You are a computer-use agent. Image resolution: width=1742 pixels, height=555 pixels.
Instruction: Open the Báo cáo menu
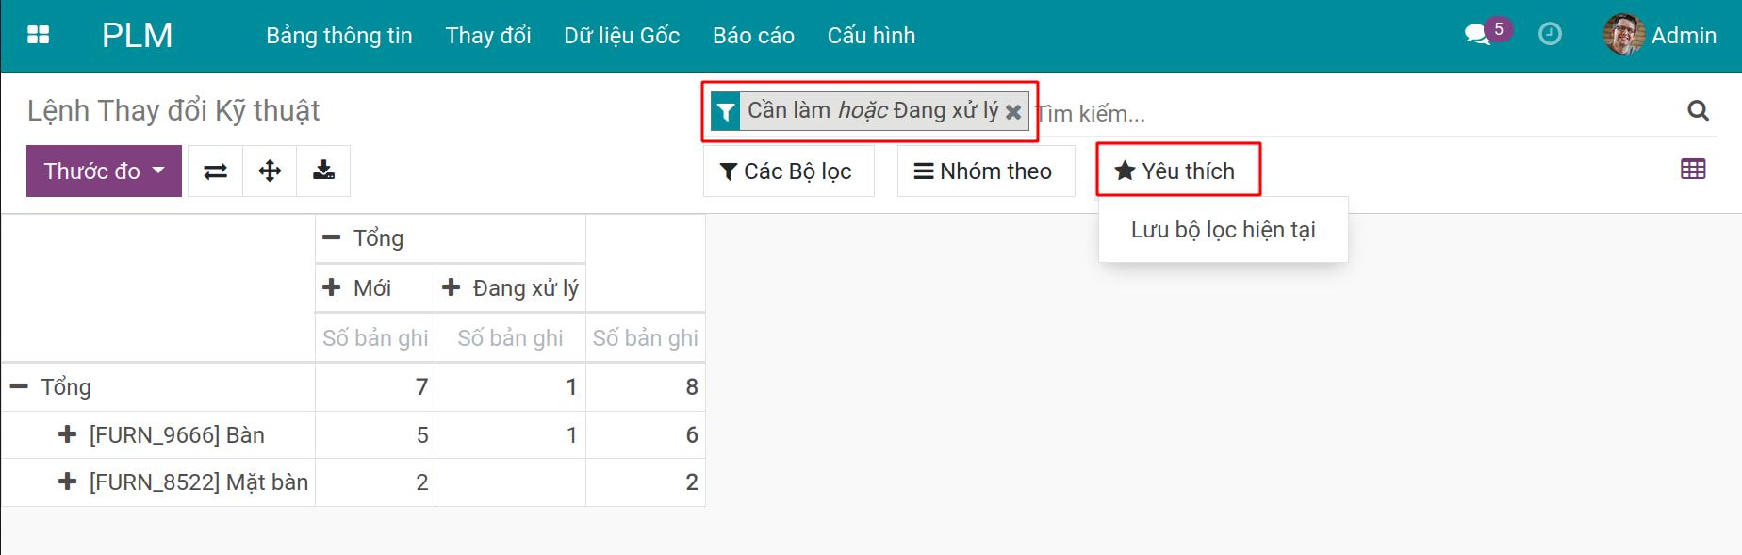tap(753, 35)
